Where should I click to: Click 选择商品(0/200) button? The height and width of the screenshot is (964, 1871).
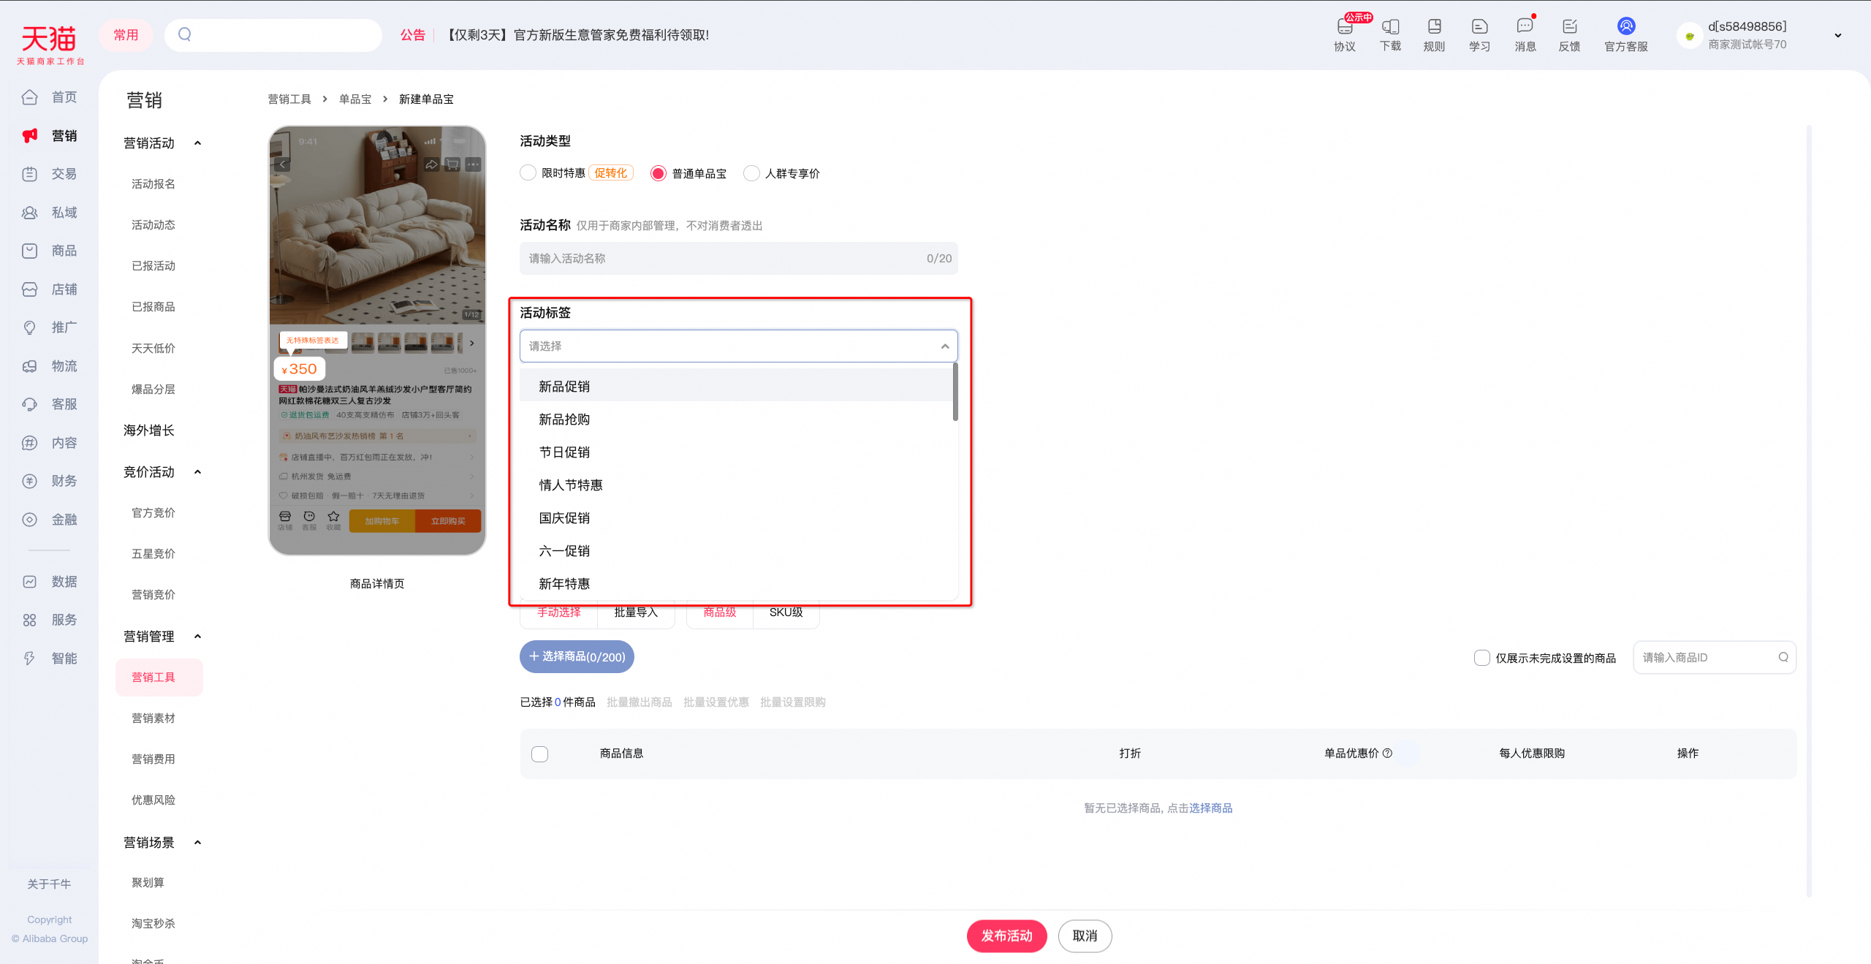(577, 656)
